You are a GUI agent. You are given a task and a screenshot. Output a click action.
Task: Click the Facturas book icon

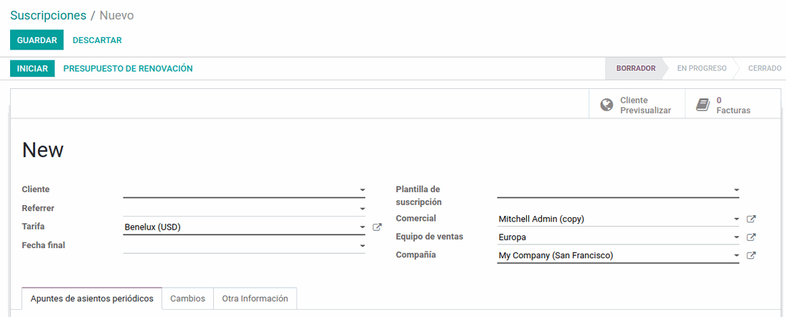point(703,105)
